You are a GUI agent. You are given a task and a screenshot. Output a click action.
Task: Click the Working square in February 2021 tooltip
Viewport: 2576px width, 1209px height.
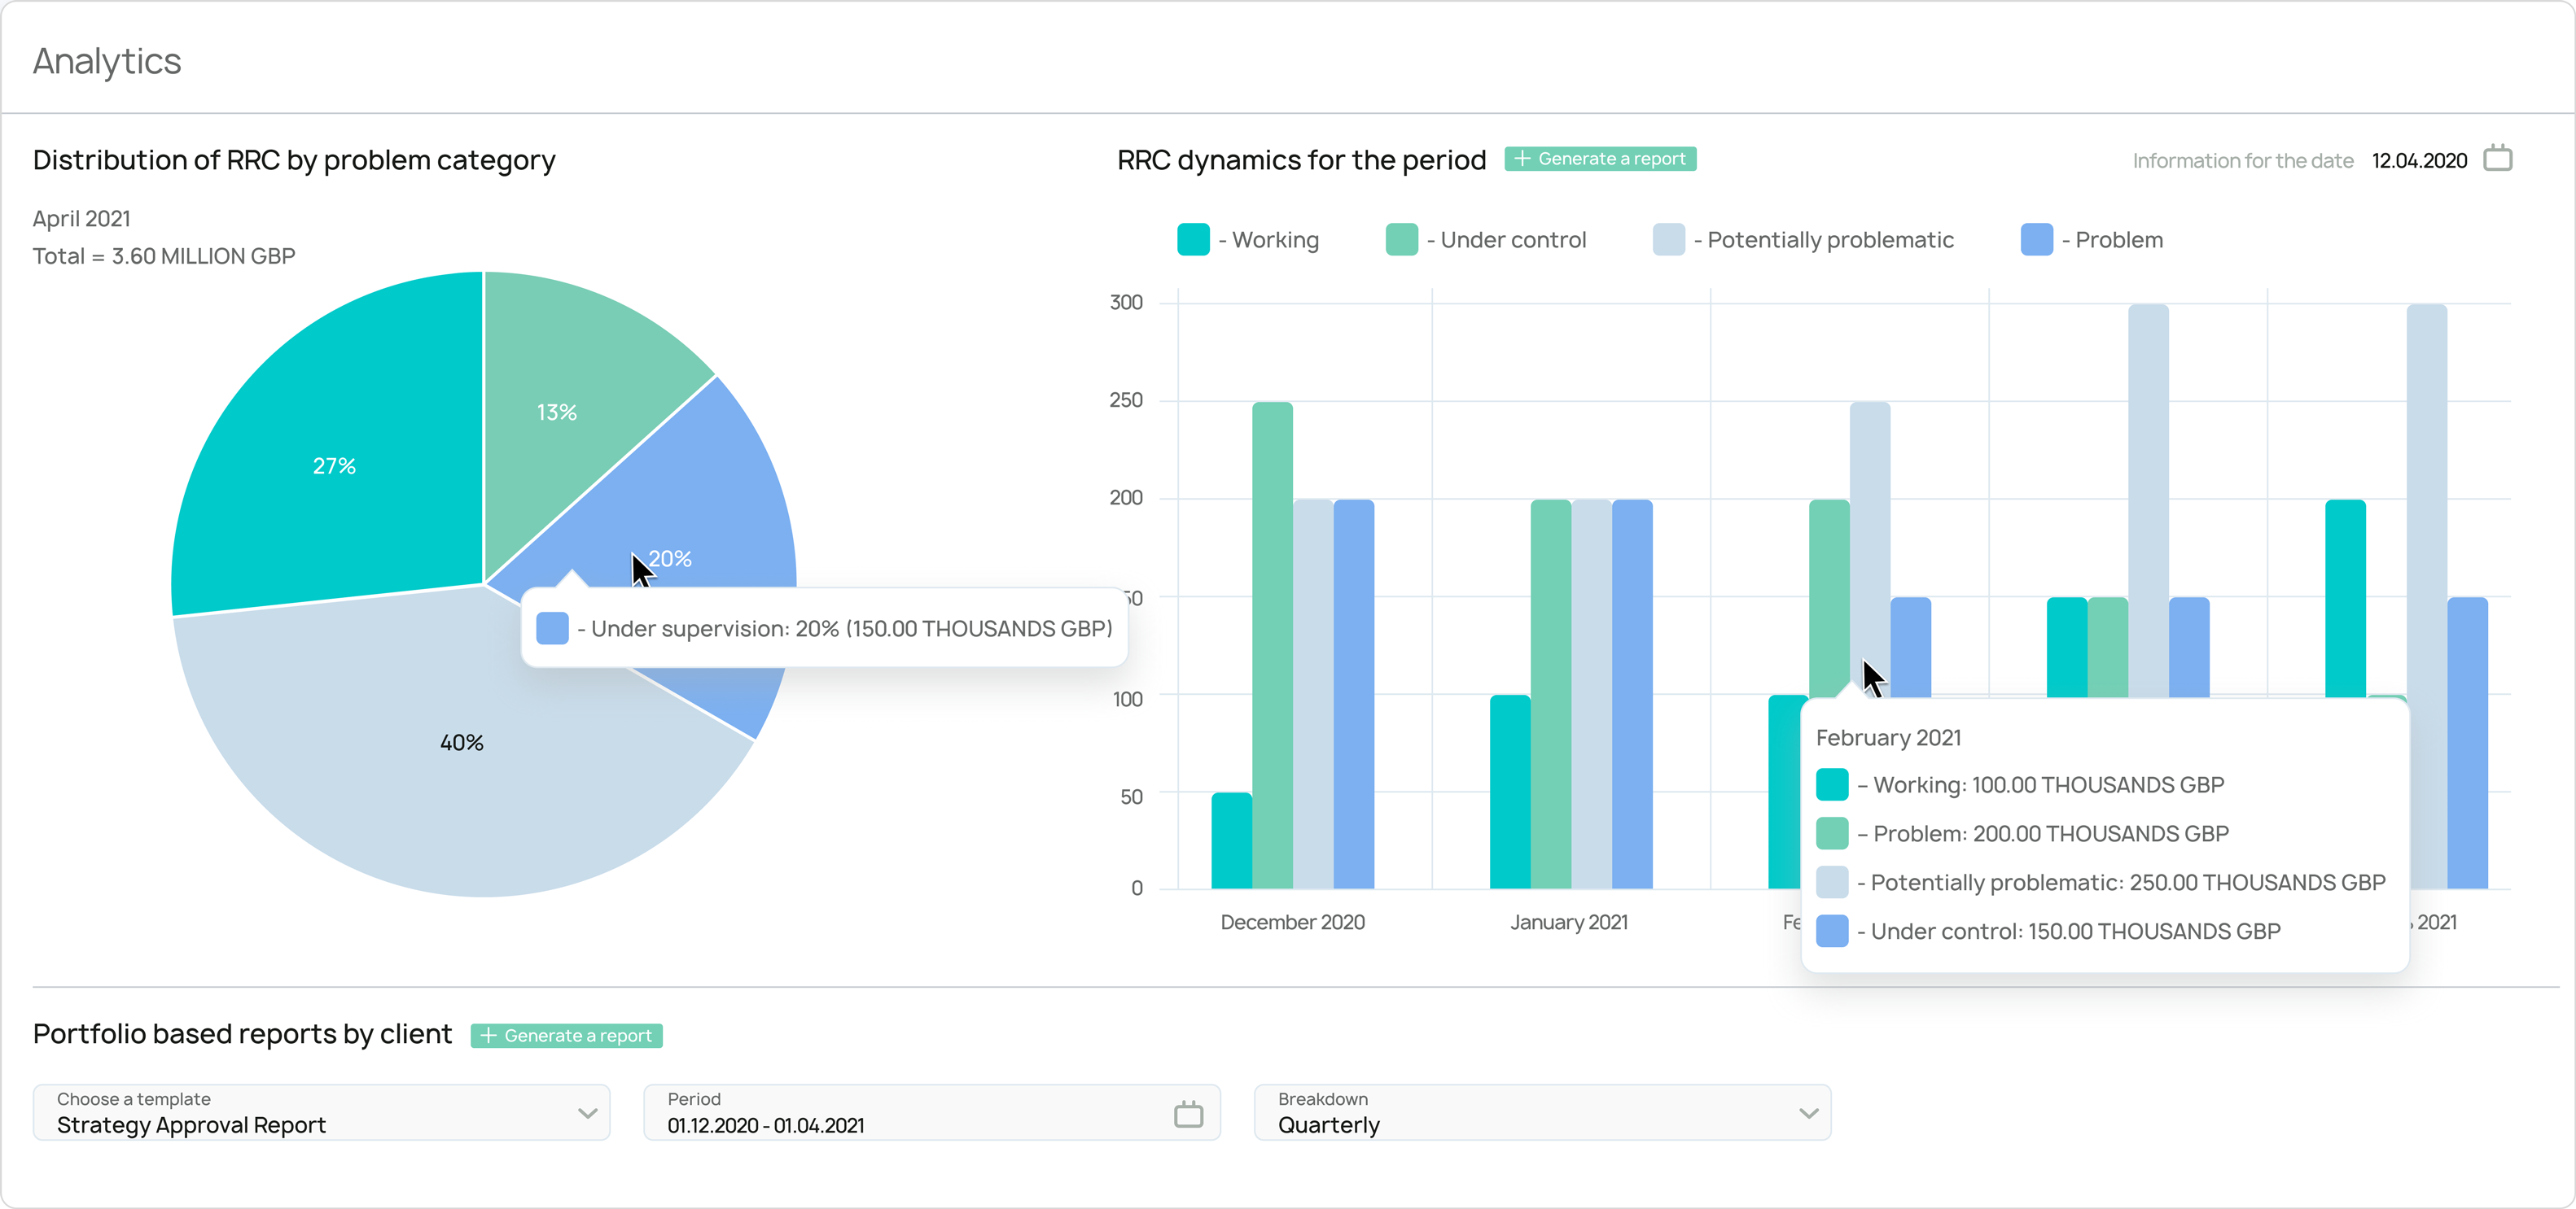1832,783
